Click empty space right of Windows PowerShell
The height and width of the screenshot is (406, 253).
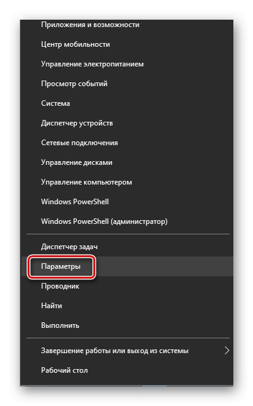(171, 202)
